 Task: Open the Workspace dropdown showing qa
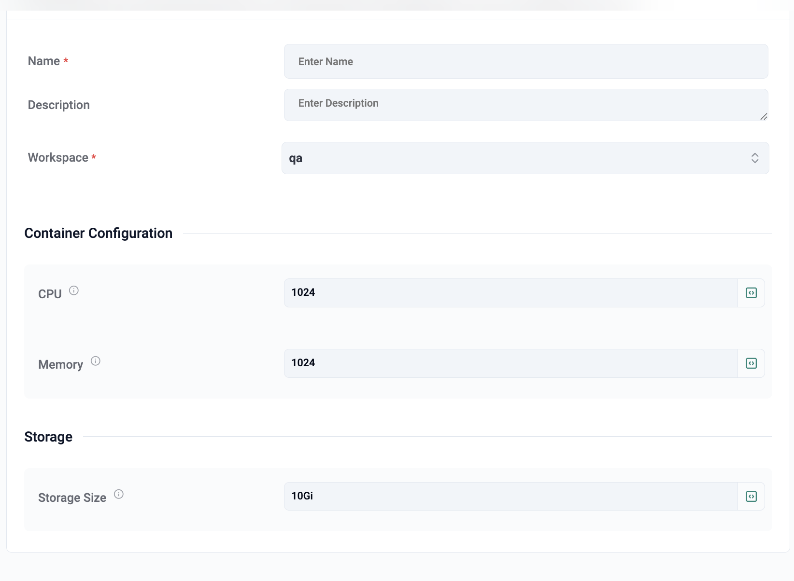pos(517,158)
